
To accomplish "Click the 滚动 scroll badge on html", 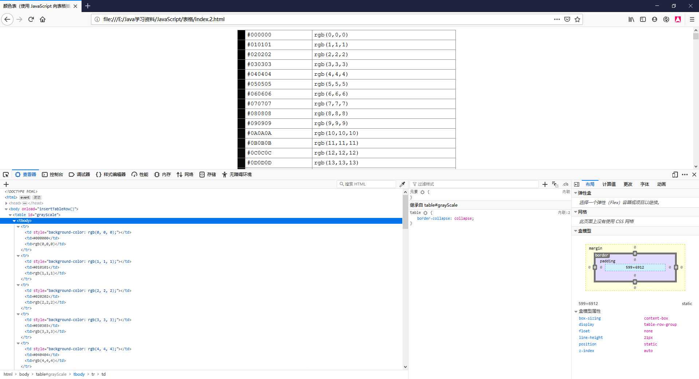I will coord(37,198).
